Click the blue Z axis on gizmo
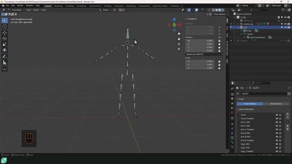Viewport: 292px width, 164px height. tap(174, 20)
